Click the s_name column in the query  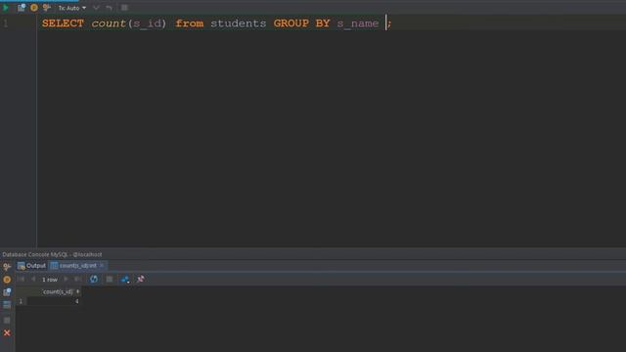358,23
